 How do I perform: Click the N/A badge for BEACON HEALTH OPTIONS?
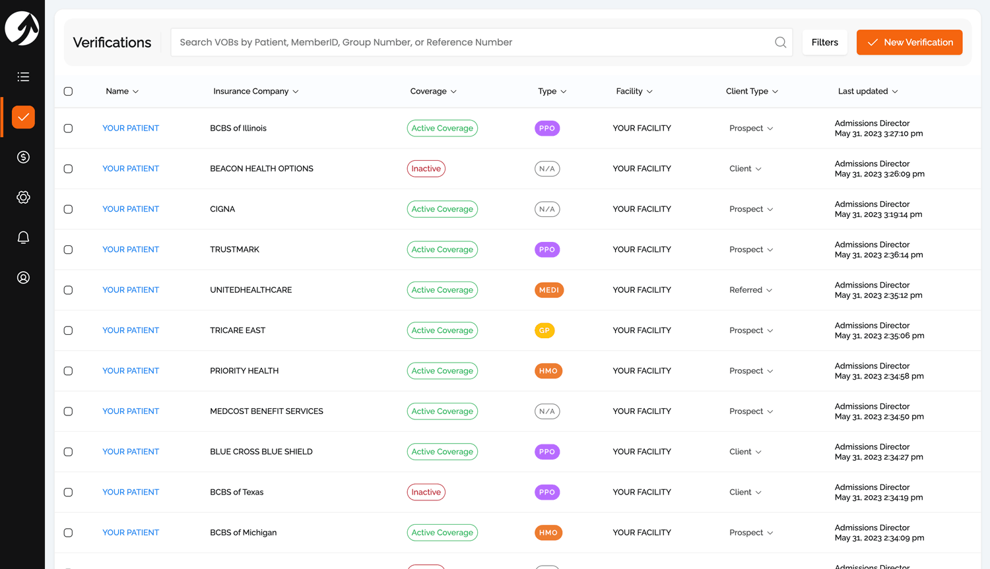point(547,169)
